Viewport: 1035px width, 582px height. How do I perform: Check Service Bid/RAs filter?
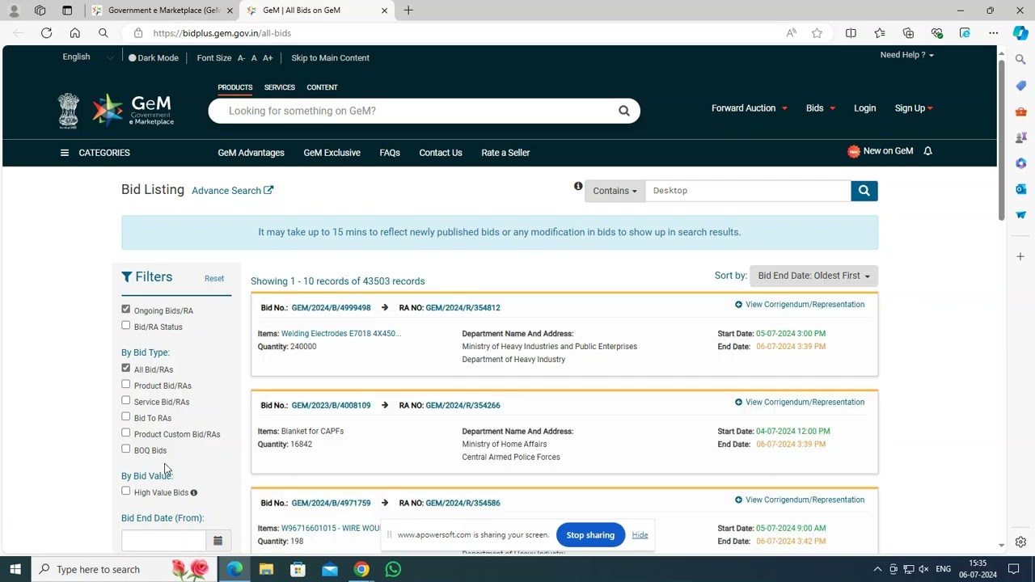click(125, 401)
